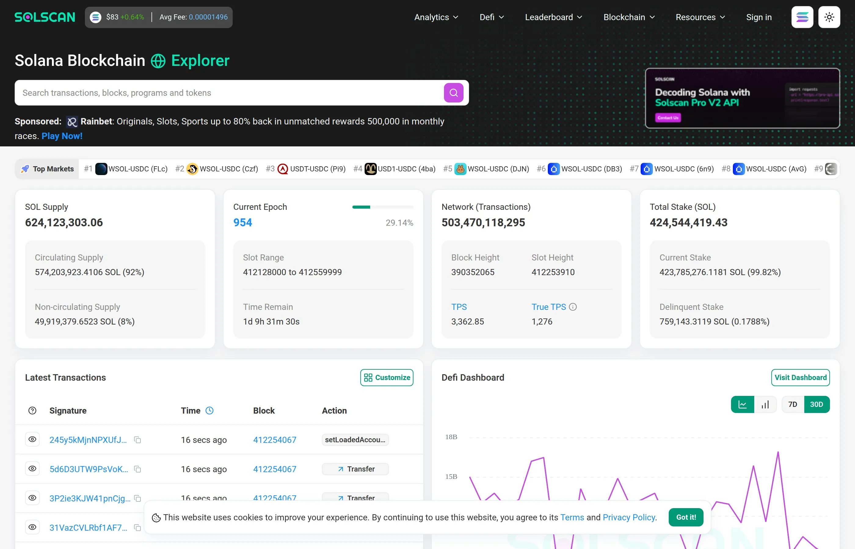Open market #4 USD1-USDC (4ba) icon
This screenshot has width=855, height=549.
(370, 169)
